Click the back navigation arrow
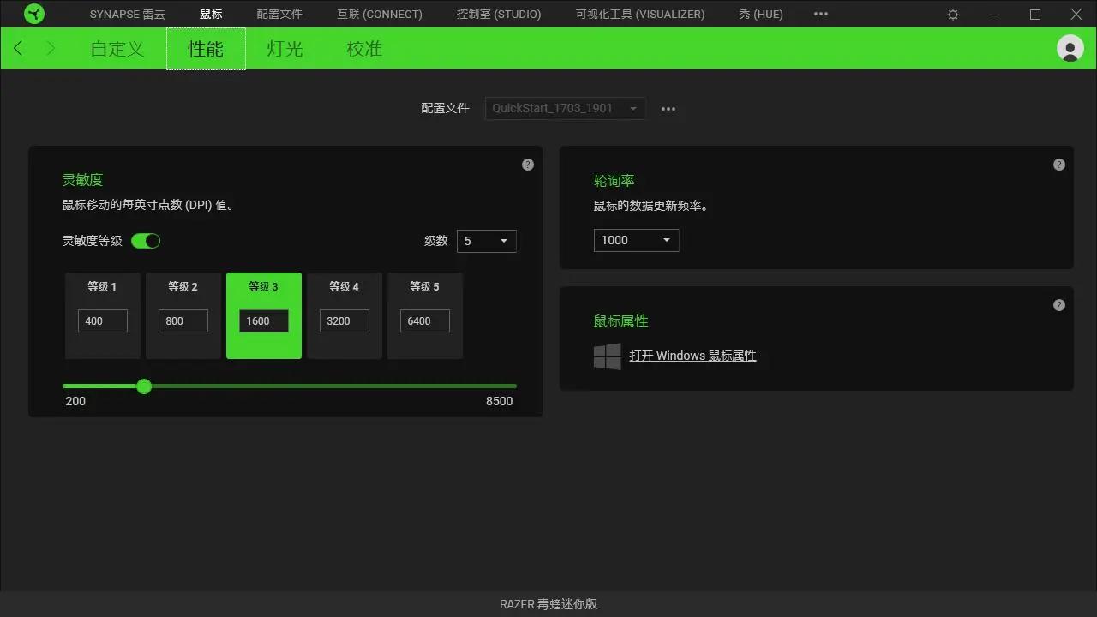 pos(17,48)
